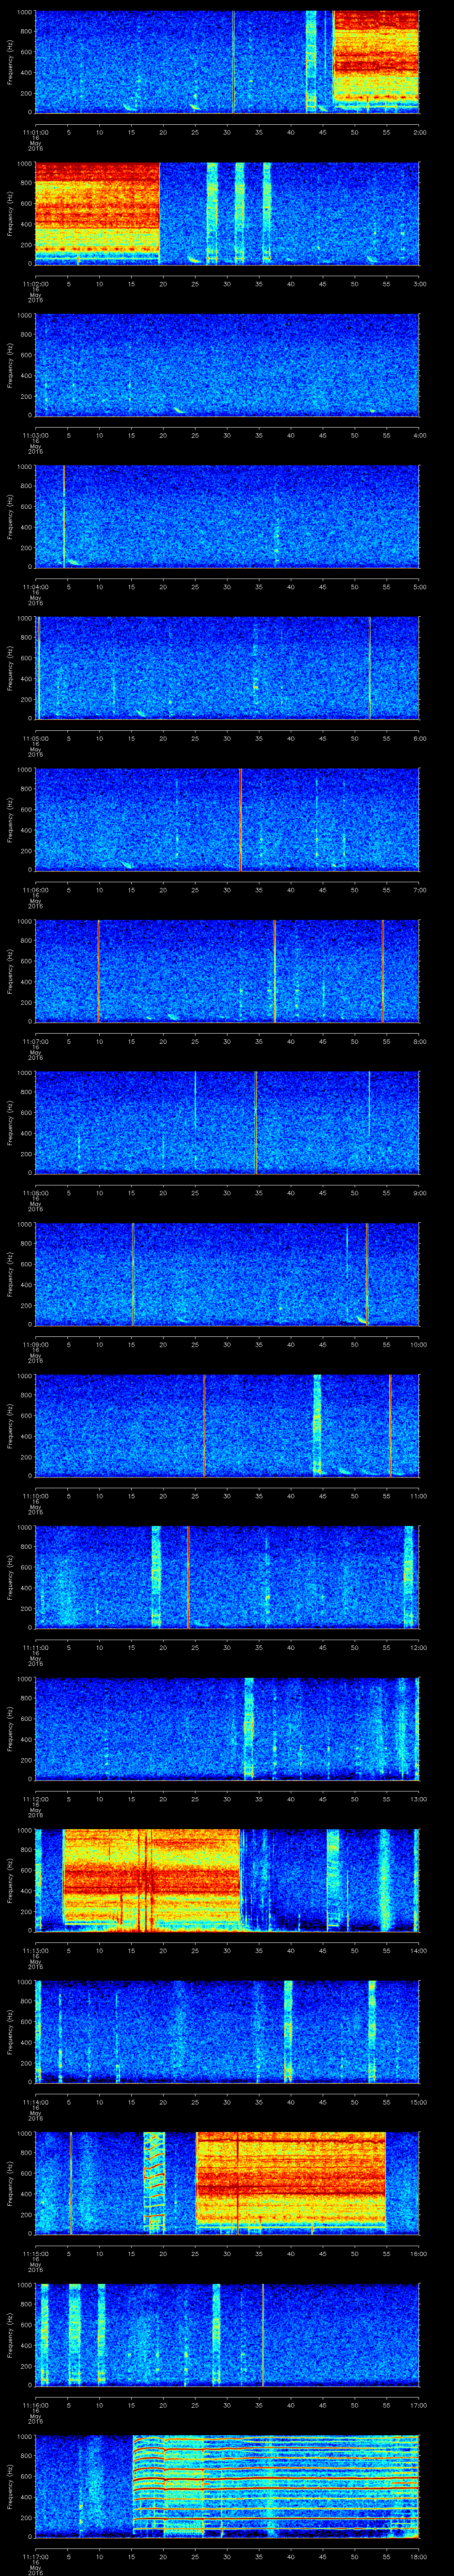Click the 11:16:00 start time label
This screenshot has width=454, height=2576.
pyautogui.click(x=36, y=2404)
